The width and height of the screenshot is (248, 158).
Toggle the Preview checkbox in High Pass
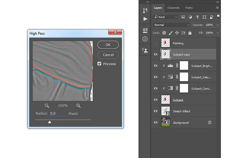99,64
